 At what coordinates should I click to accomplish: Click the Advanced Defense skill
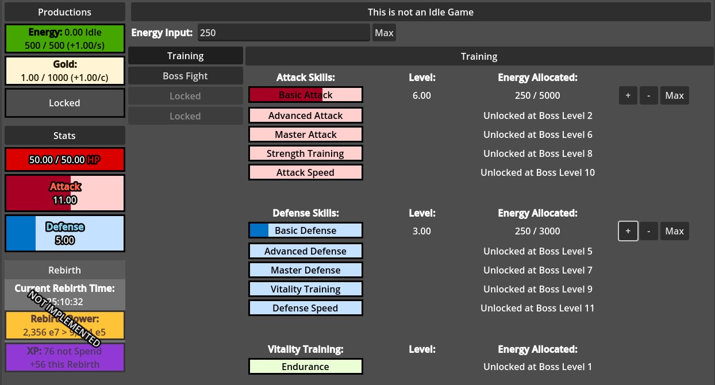[x=305, y=251]
